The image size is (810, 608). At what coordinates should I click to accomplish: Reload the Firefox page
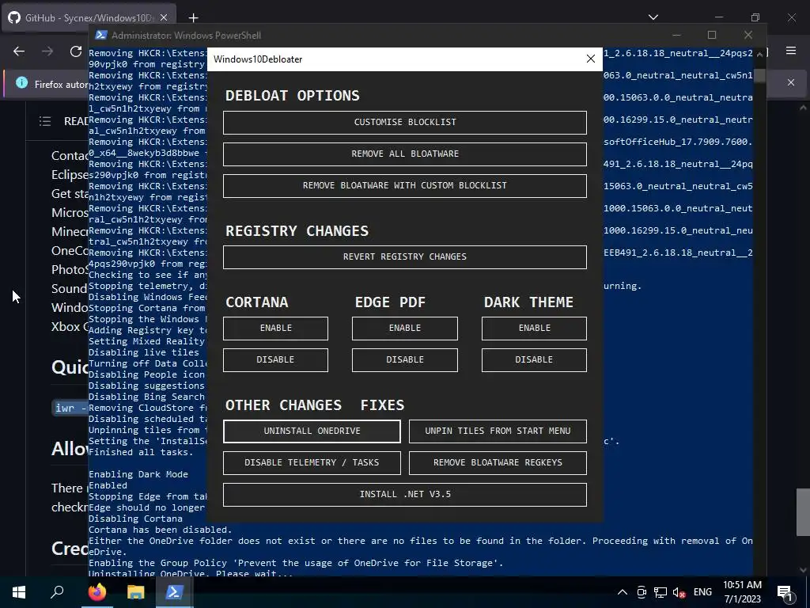click(x=76, y=51)
